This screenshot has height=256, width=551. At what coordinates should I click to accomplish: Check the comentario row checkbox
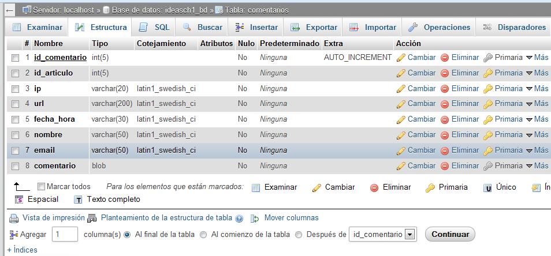[15, 166]
